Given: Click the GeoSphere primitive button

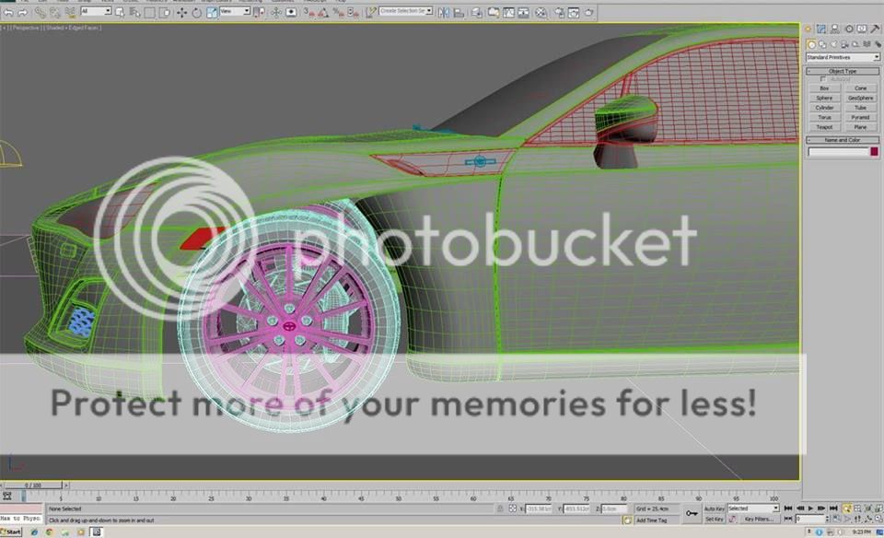Looking at the screenshot, I should pos(860,98).
